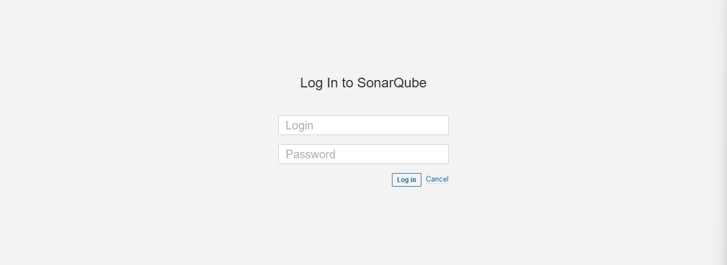The height and width of the screenshot is (265, 727).
Task: Submit the form with Log in
Action: pyautogui.click(x=406, y=180)
